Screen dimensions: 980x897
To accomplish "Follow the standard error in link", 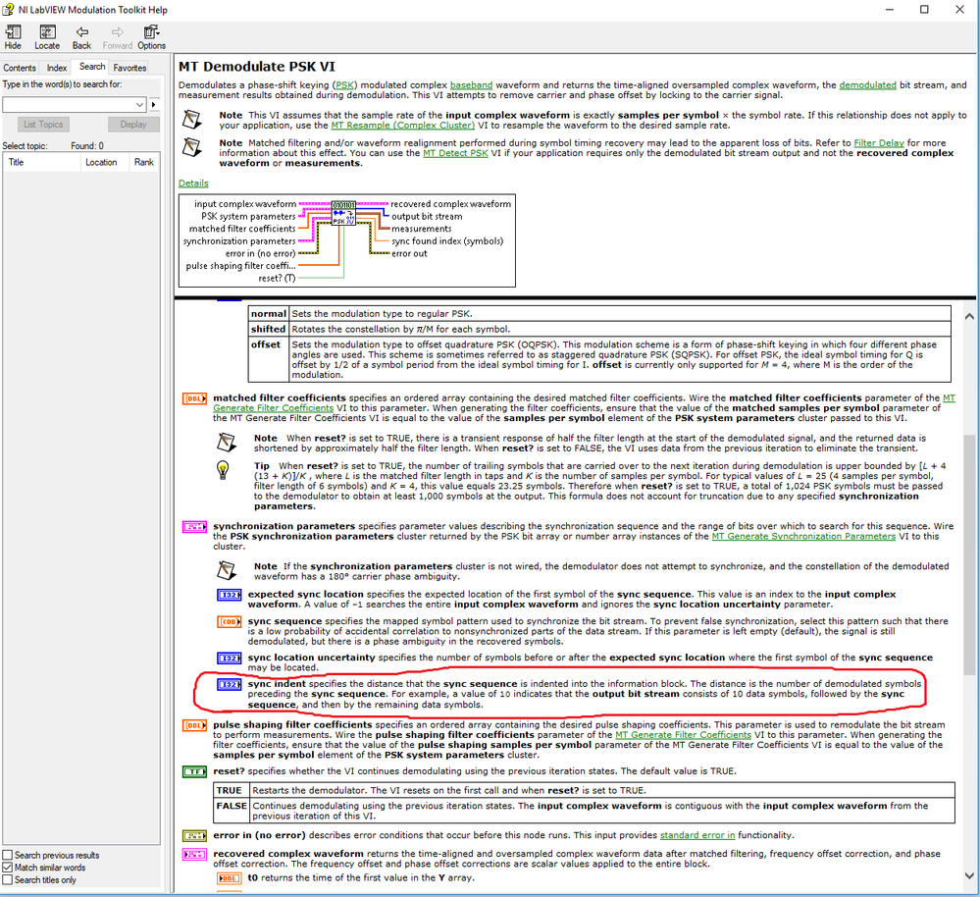I will click(x=697, y=835).
